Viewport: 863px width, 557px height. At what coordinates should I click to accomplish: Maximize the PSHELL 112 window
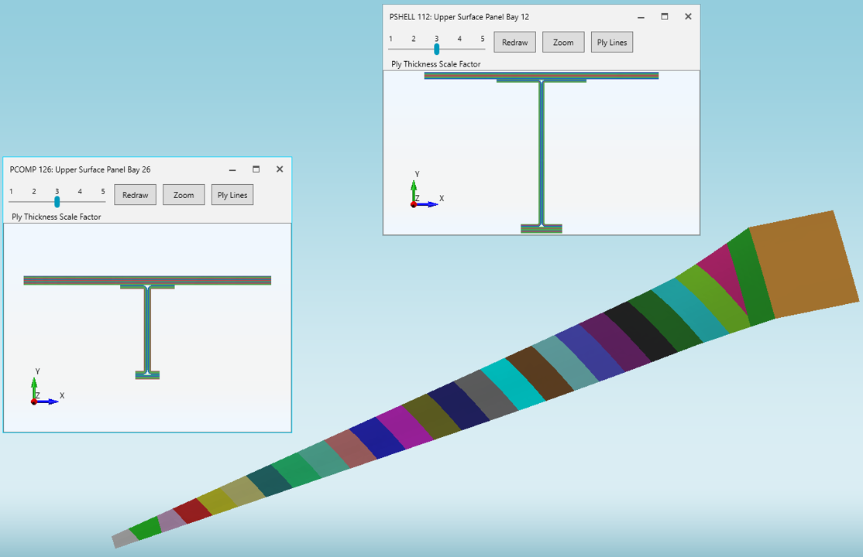pyautogui.click(x=665, y=16)
